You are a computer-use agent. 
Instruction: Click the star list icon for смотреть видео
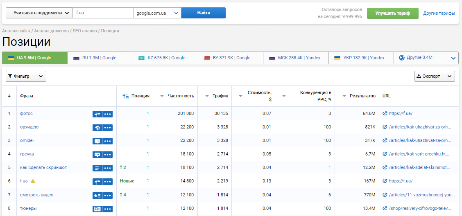pos(97,195)
